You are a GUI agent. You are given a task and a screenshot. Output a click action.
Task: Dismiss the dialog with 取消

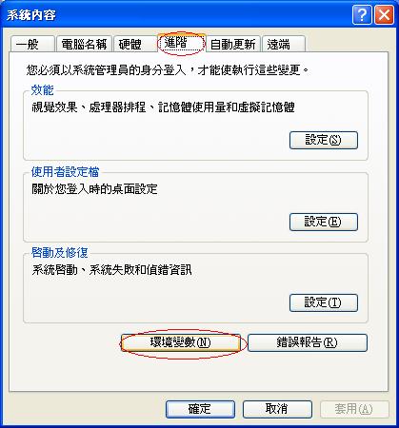277,409
